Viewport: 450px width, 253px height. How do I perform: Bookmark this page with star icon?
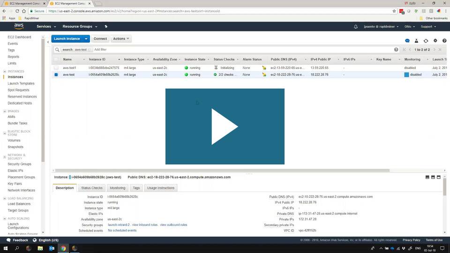pyautogui.click(x=394, y=11)
